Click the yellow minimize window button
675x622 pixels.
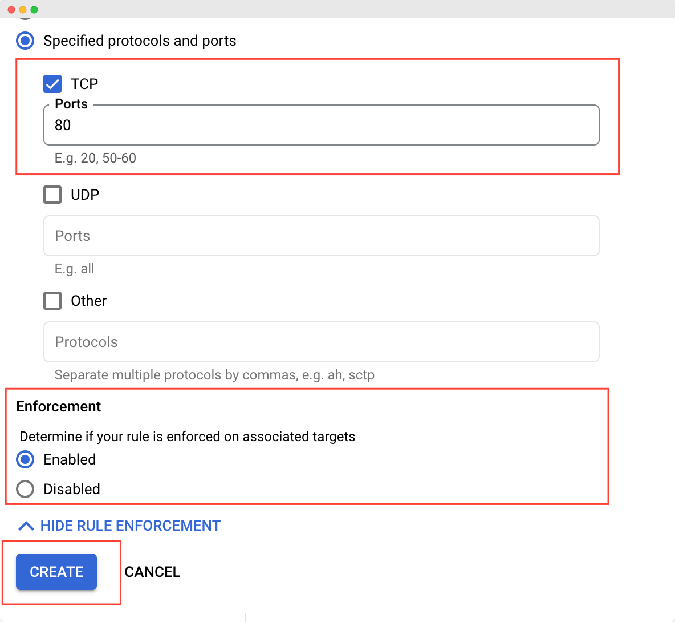click(x=23, y=10)
